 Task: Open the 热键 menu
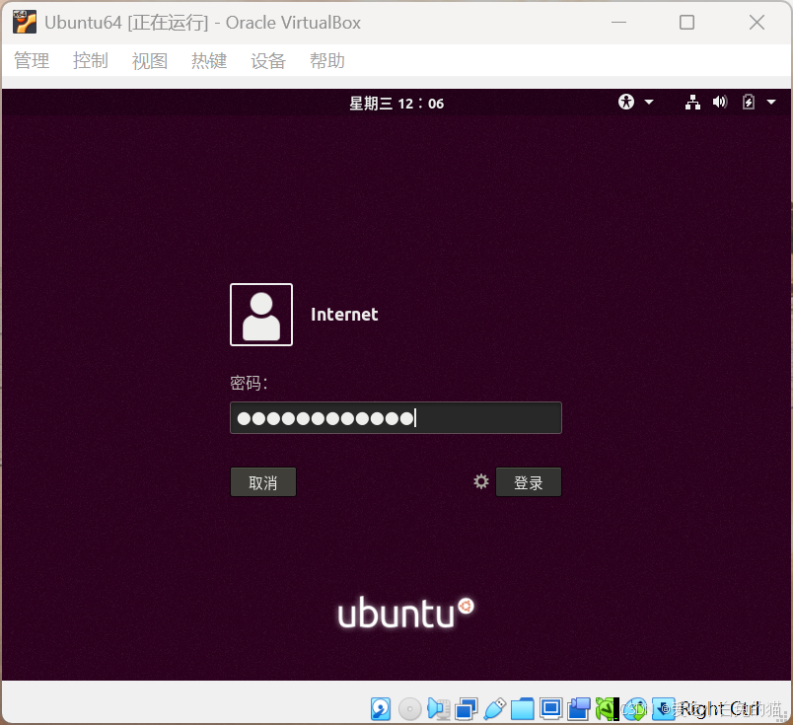[x=209, y=61]
